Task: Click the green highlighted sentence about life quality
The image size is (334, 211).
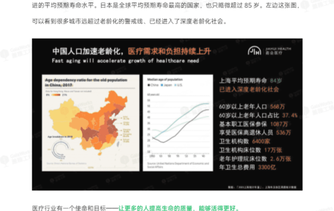Action: click(x=179, y=208)
